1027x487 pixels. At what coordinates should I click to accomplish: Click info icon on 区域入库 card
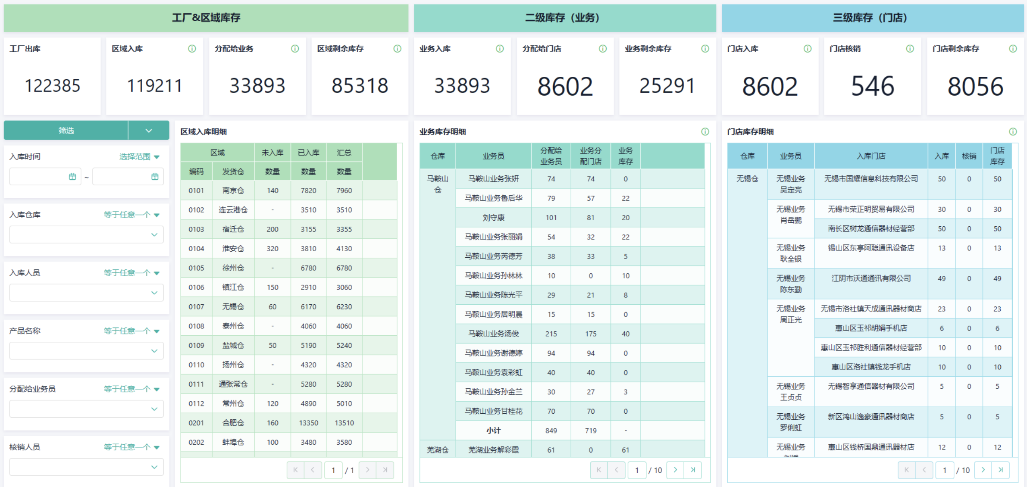(x=192, y=49)
